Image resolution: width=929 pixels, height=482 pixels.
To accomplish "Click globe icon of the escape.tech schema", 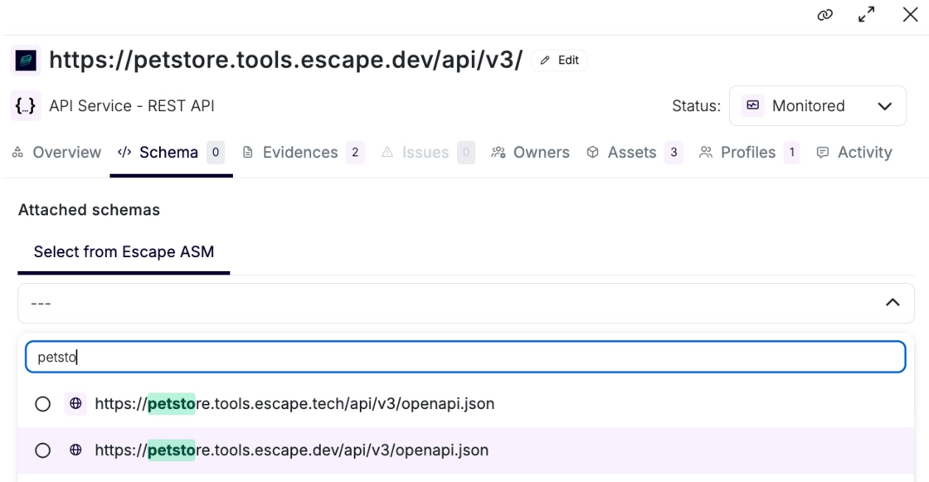I will [75, 404].
